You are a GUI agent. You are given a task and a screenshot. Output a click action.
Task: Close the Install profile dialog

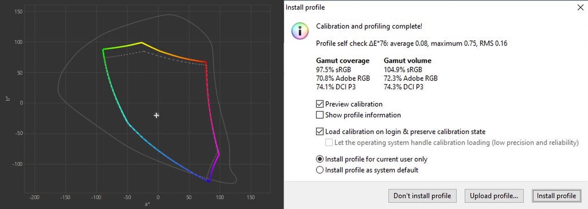(580, 7)
